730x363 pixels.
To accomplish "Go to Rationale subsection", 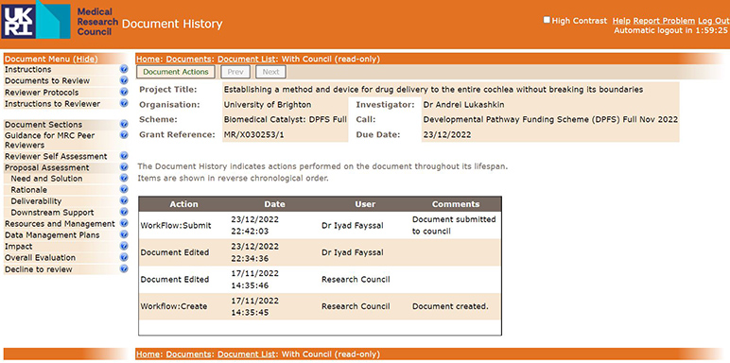I will click(29, 190).
